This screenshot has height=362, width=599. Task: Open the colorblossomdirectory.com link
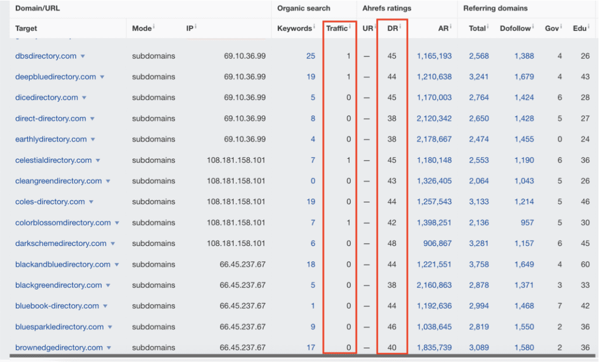tap(63, 223)
